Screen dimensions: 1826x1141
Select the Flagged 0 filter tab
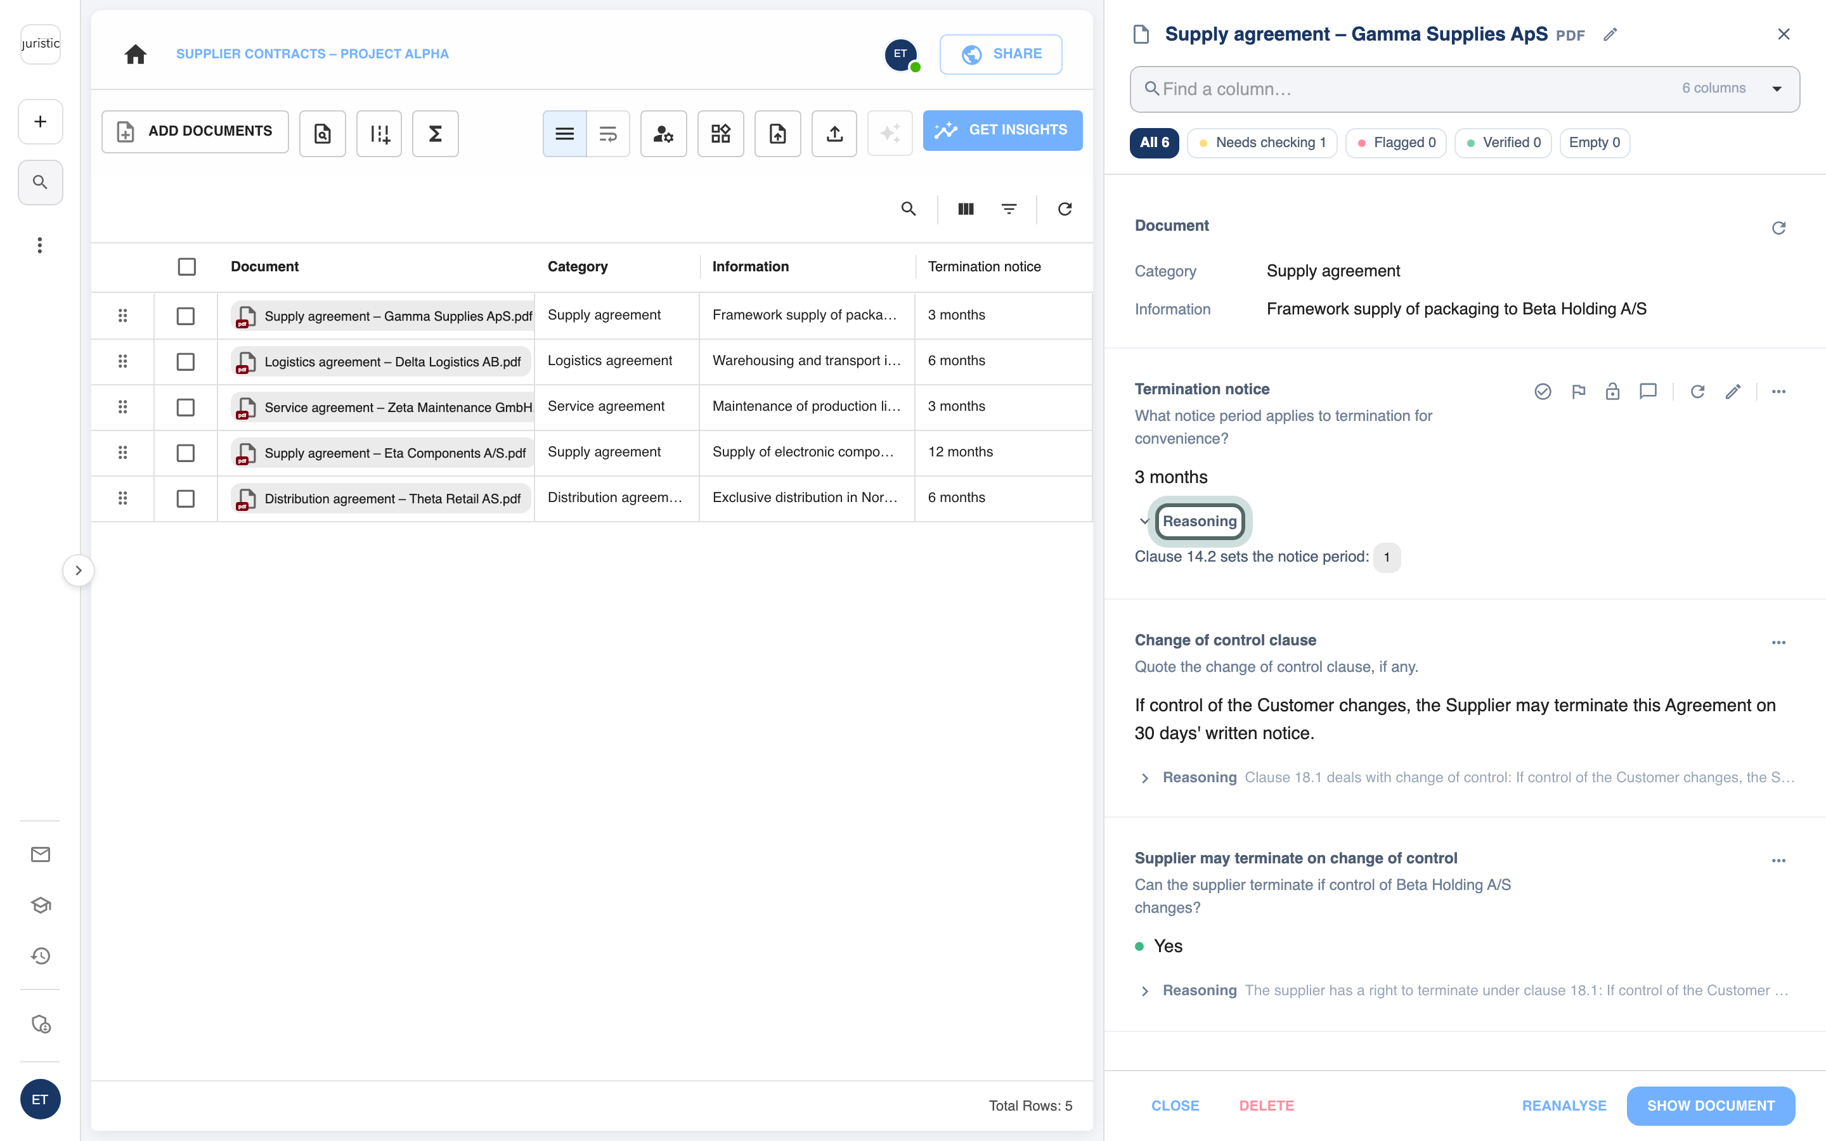click(x=1396, y=143)
